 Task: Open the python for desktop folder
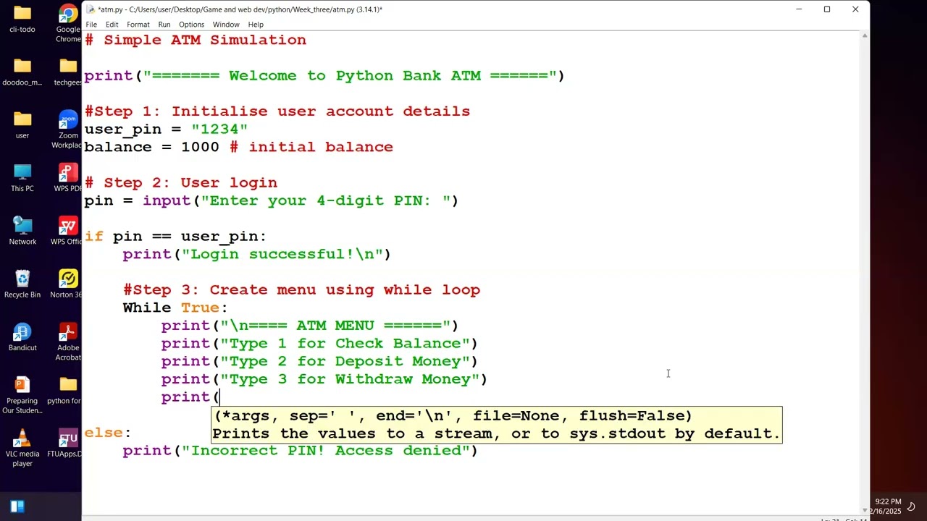click(x=68, y=391)
